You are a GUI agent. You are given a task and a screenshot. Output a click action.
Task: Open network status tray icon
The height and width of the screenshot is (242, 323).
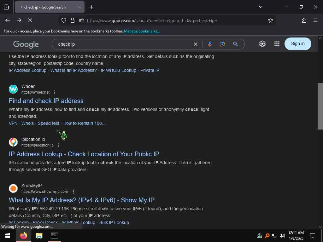point(275,236)
